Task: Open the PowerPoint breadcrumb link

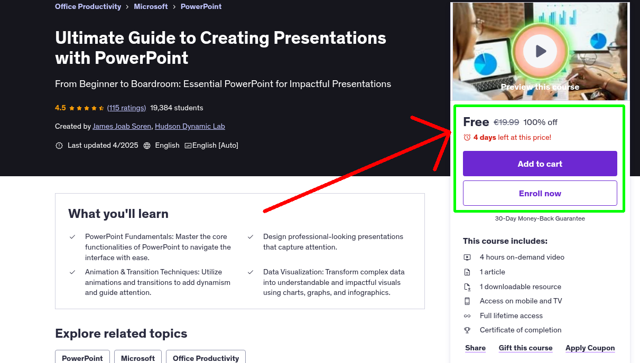Action: click(201, 6)
